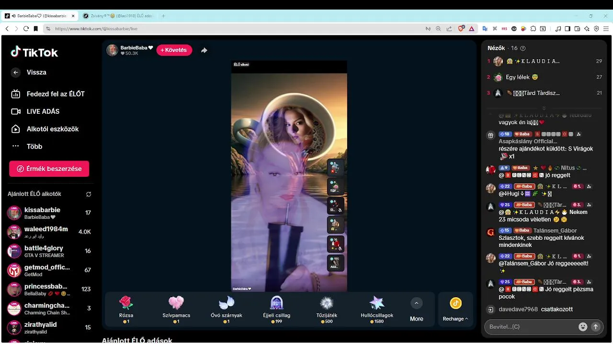Screen dimensions: 613x344
Task: Click the Brave Rewards triangle icon
Action: 472,29
